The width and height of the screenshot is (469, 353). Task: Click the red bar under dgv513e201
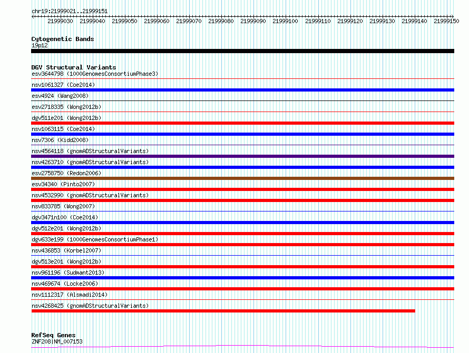pyautogui.click(x=242, y=267)
